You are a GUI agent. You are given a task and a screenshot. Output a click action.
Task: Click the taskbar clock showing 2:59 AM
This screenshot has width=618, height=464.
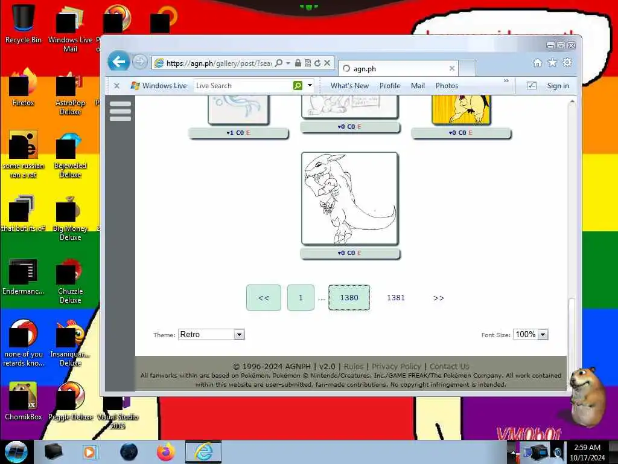(587, 453)
